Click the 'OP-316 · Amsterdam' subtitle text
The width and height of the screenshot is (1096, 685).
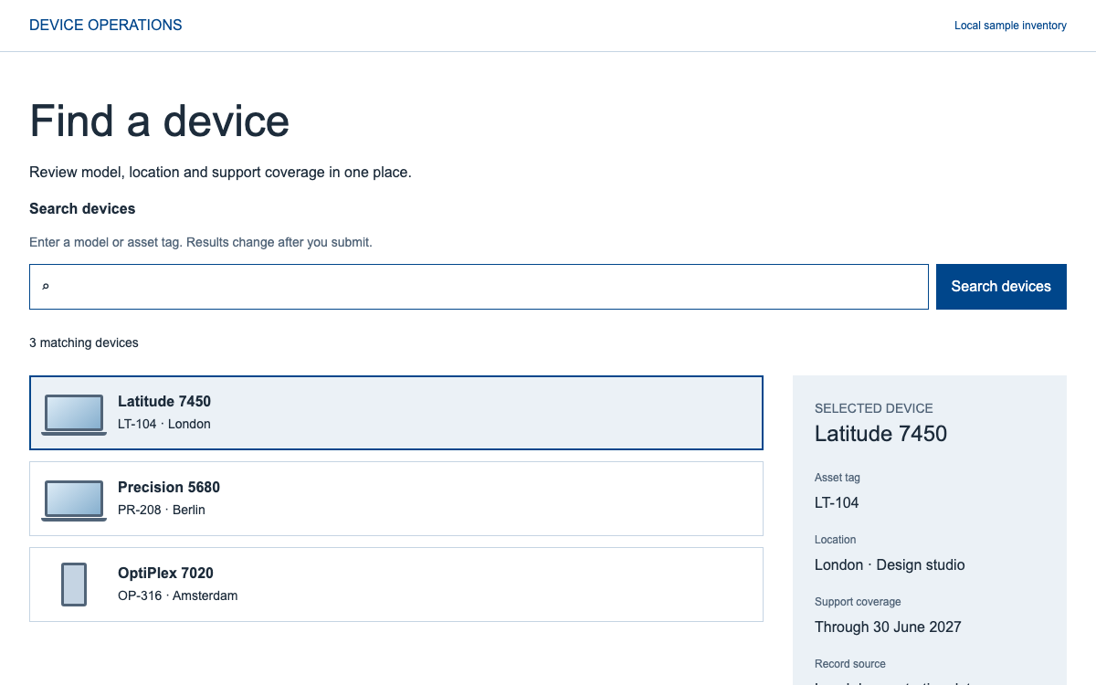(178, 595)
